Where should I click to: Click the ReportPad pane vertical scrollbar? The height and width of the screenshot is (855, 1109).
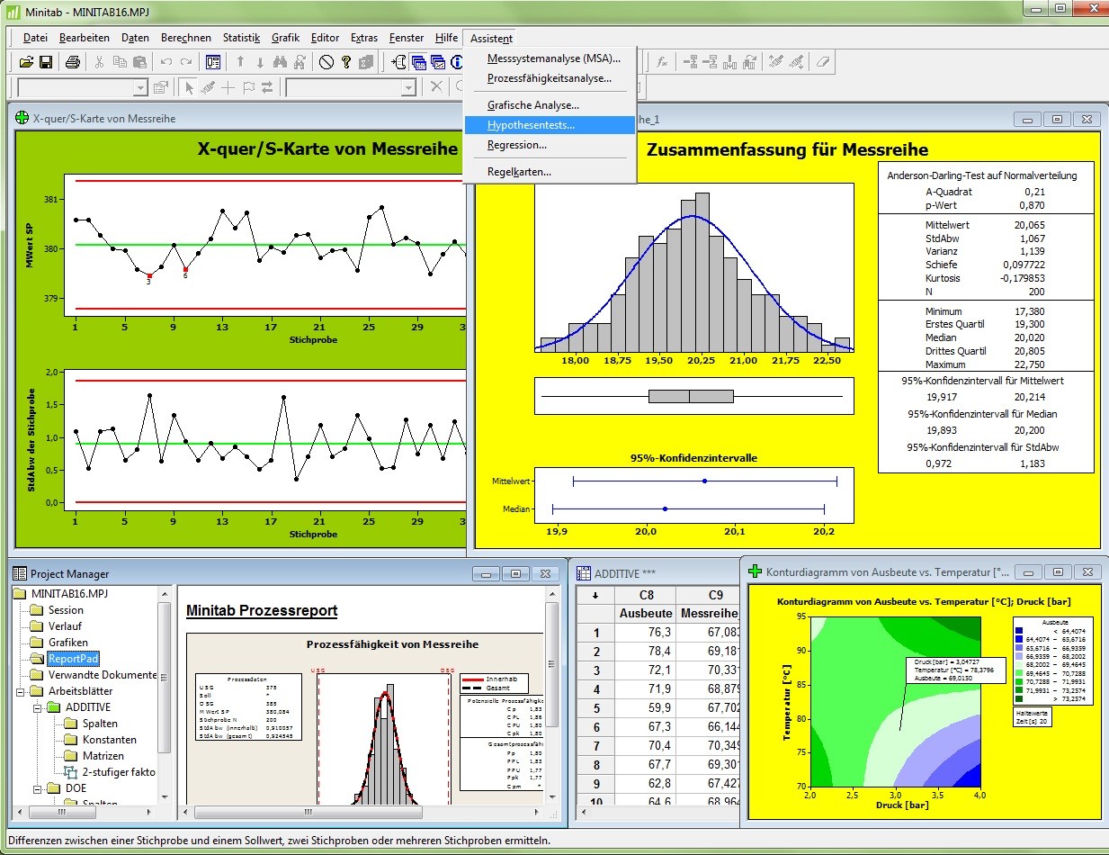coord(552,695)
